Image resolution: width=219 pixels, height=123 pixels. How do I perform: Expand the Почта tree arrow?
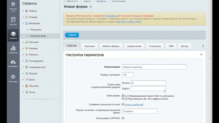click(x=23, y=92)
